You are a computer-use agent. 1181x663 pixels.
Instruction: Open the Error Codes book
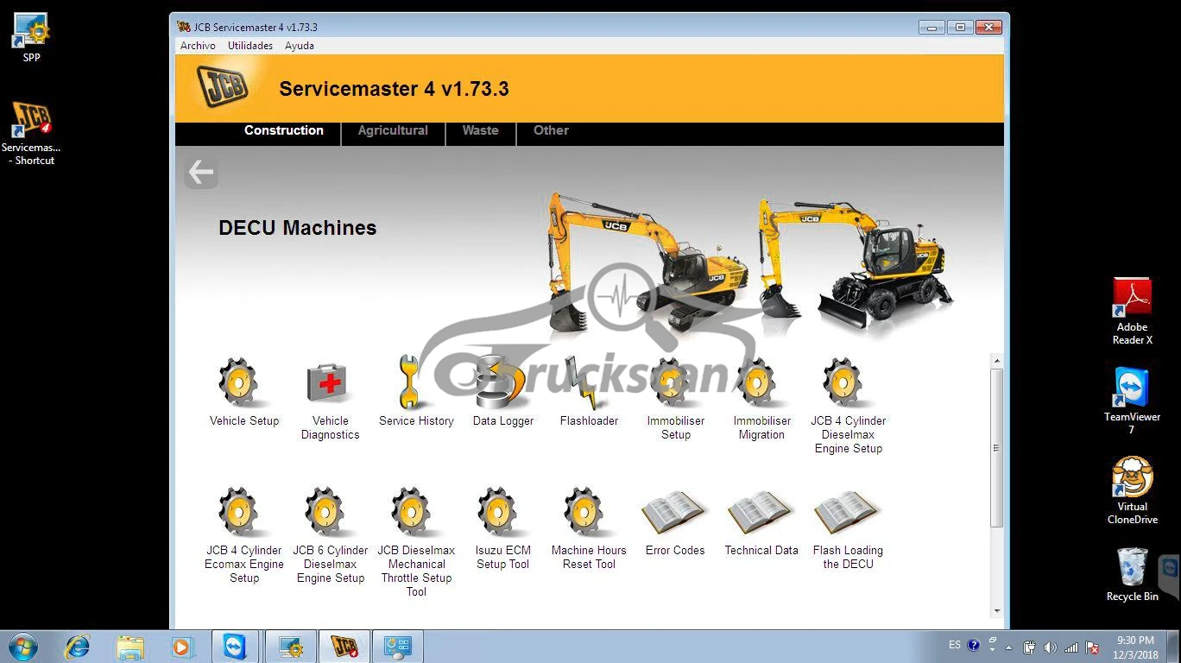[673, 513]
